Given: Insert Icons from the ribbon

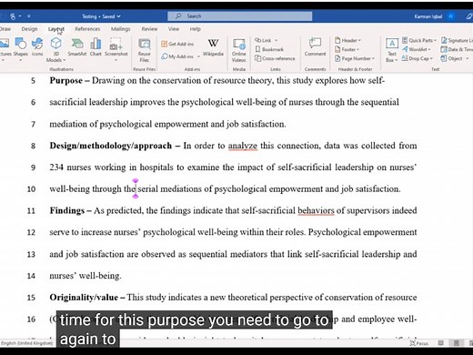Looking at the screenshot, I should pyautogui.click(x=37, y=47).
